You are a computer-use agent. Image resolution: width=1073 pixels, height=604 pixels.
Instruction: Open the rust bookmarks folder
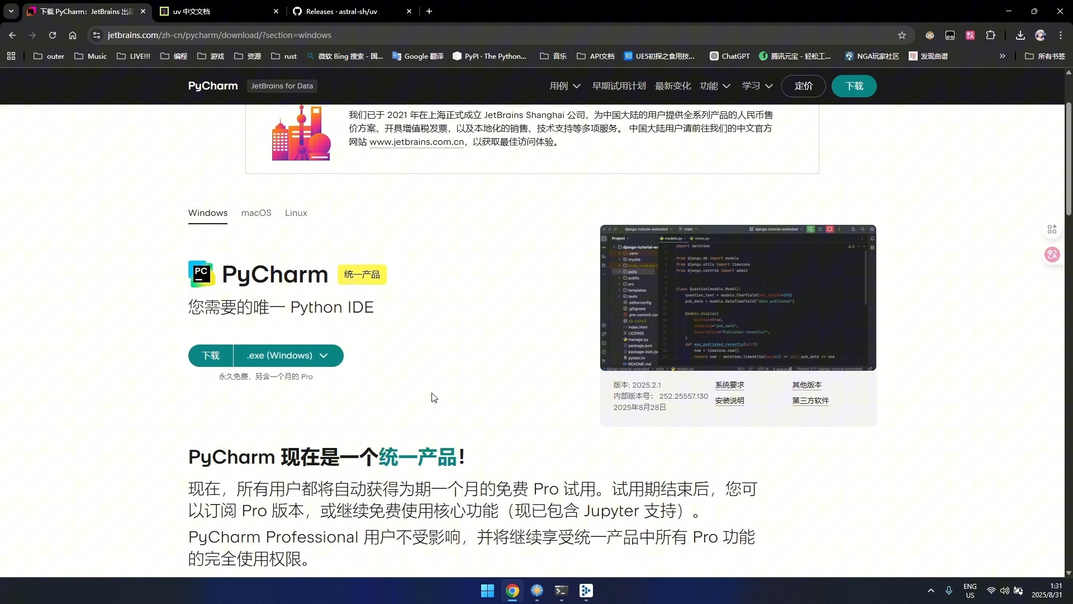284,56
